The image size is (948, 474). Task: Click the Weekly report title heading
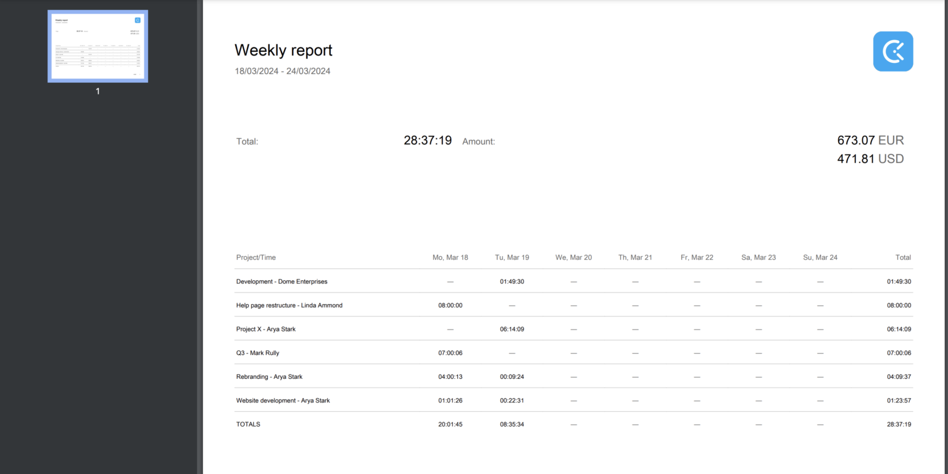[283, 51]
